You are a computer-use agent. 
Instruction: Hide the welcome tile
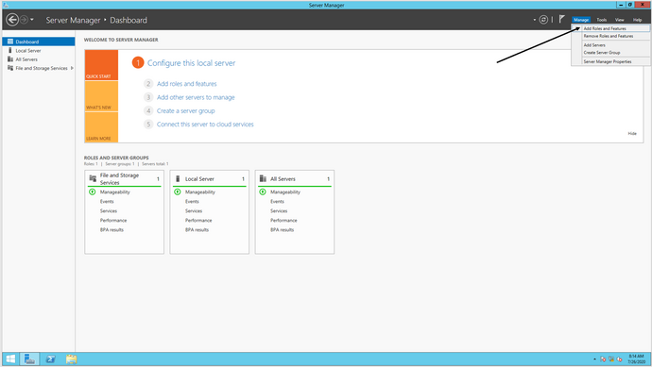[632, 134]
